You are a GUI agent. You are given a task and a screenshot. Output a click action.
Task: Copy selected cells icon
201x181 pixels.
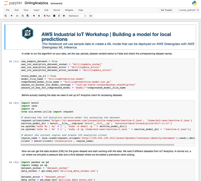pos(23,16)
